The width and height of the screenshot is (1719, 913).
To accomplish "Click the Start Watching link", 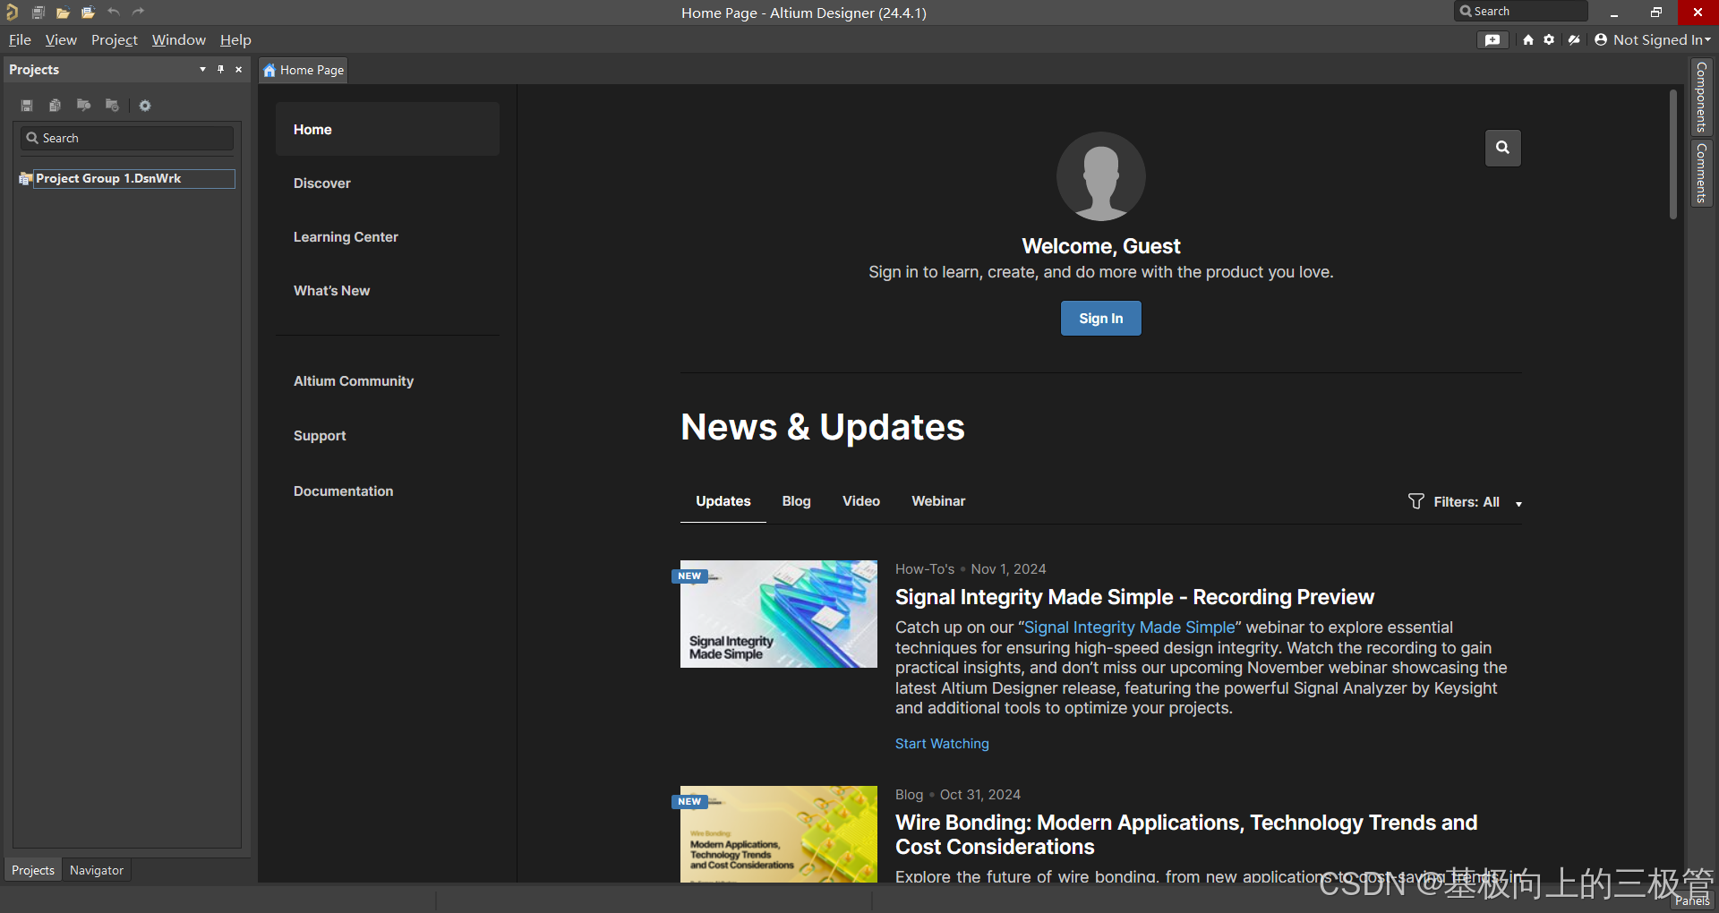I will click(x=942, y=744).
